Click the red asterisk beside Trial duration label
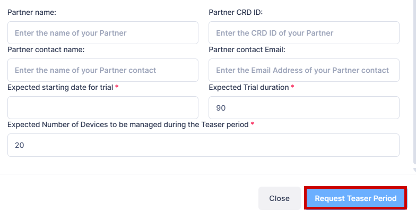Screen dimensions: 416x218 tap(292, 87)
